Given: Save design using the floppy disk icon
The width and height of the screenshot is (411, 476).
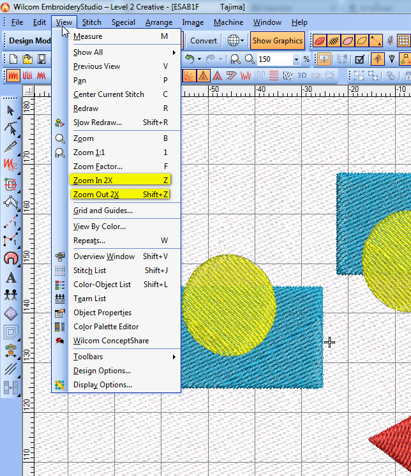Looking at the screenshot, I should pyautogui.click(x=41, y=59).
